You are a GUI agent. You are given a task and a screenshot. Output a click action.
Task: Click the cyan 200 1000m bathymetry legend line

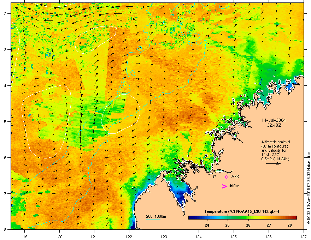coord(153,220)
